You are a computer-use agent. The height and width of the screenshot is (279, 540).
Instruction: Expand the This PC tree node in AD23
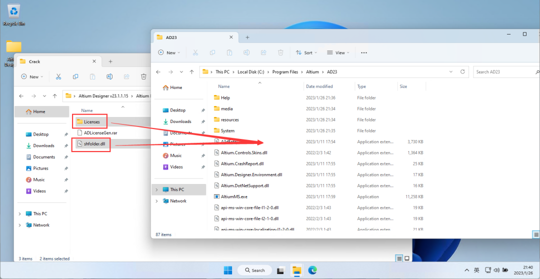click(156, 190)
